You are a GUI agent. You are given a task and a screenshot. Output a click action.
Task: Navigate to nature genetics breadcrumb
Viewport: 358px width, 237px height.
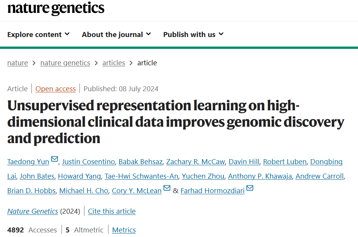(x=65, y=63)
